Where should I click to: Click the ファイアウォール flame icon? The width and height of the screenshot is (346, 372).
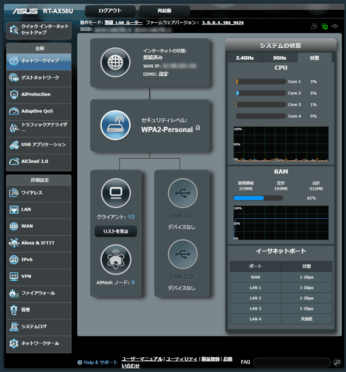[14, 293]
